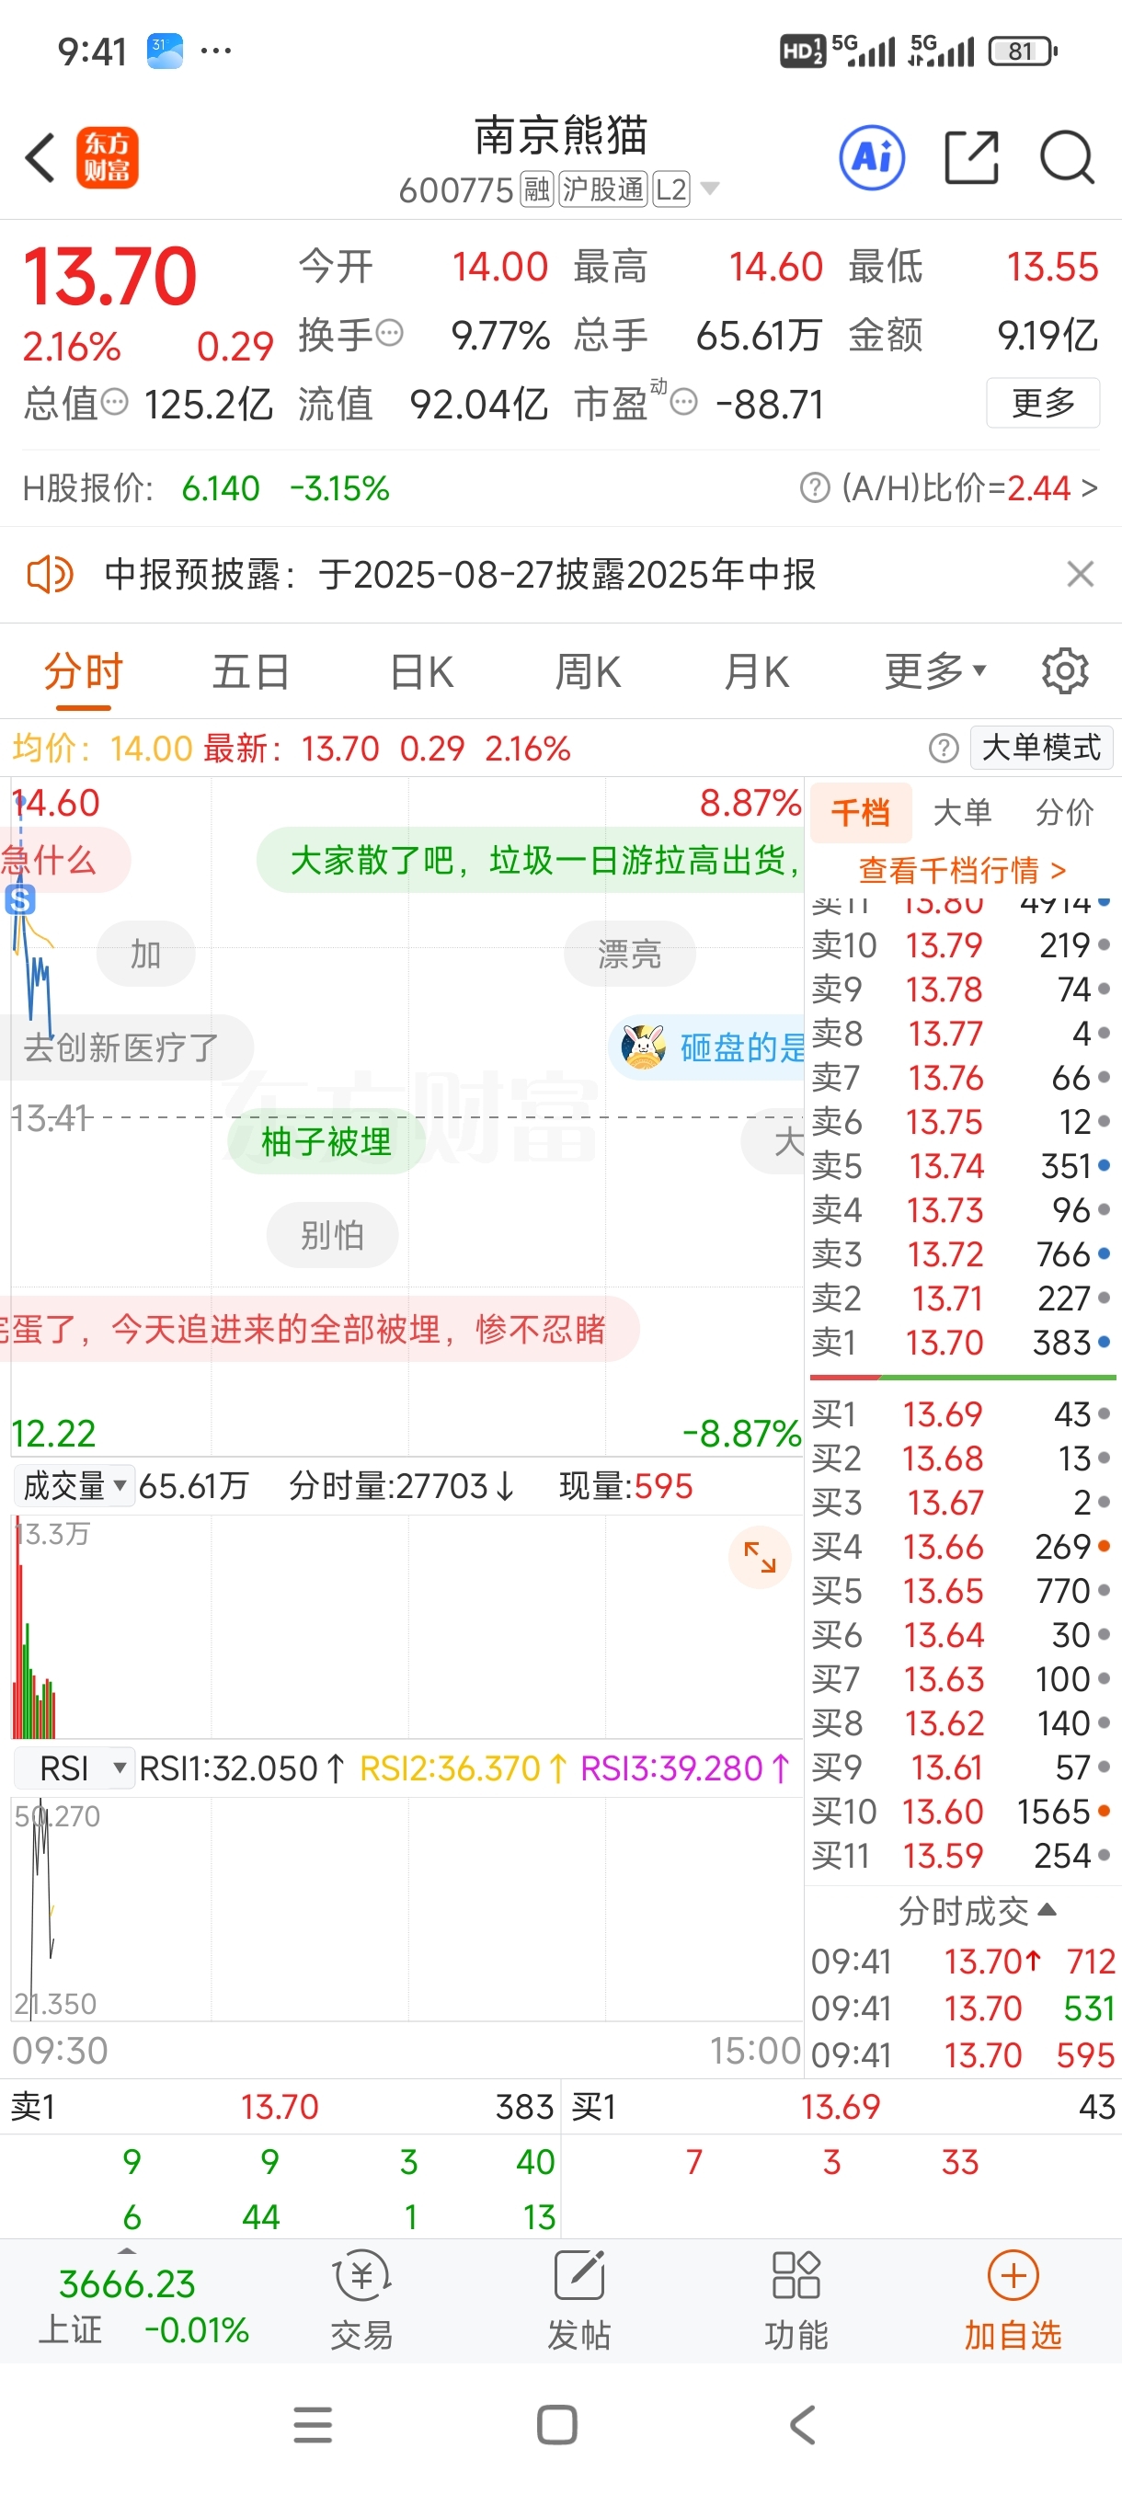The width and height of the screenshot is (1122, 2494).
Task: Tap question mark before (A/H)比价
Action: pyautogui.click(x=815, y=488)
